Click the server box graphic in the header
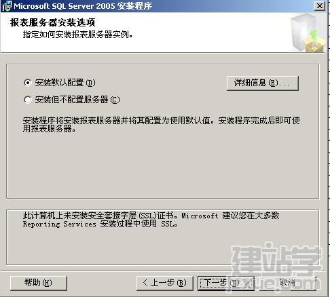The height and width of the screenshot is (297, 330). (x=308, y=33)
